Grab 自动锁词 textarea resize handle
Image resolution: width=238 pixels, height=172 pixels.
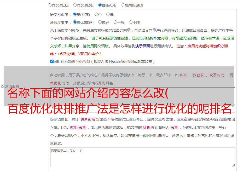(x=234, y=106)
